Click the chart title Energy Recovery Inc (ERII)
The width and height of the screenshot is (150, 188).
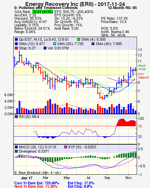(x=59, y=4)
